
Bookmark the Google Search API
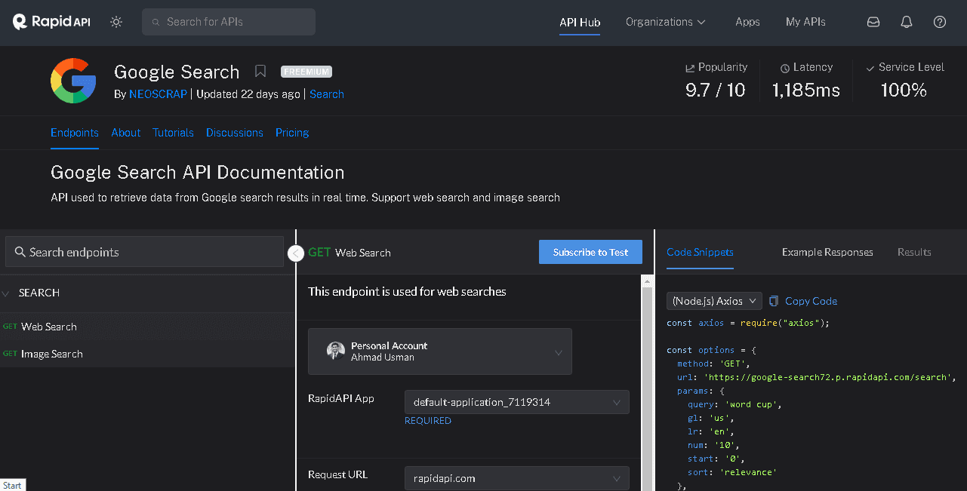260,72
